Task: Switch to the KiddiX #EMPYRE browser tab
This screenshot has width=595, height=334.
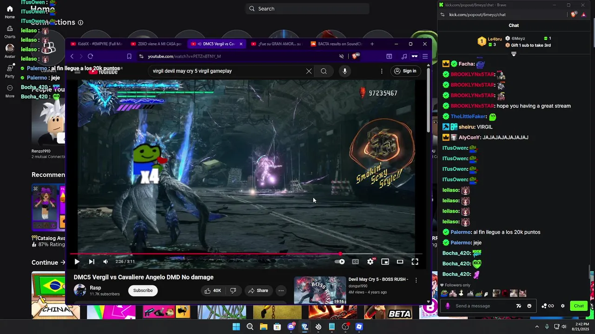Action: (96, 44)
